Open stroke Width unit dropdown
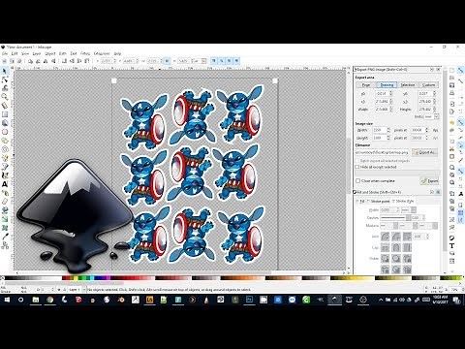This screenshot has width=465, height=349. coord(409,210)
